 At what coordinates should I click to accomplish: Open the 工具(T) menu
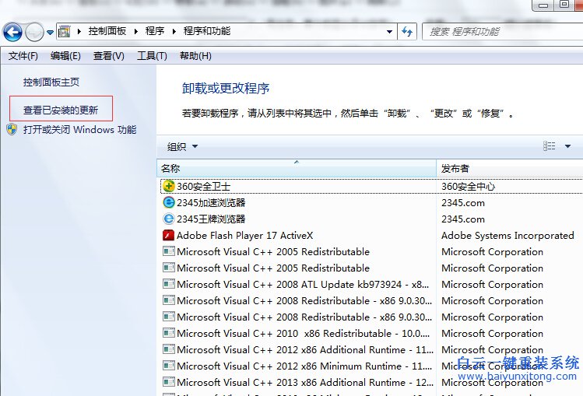152,56
